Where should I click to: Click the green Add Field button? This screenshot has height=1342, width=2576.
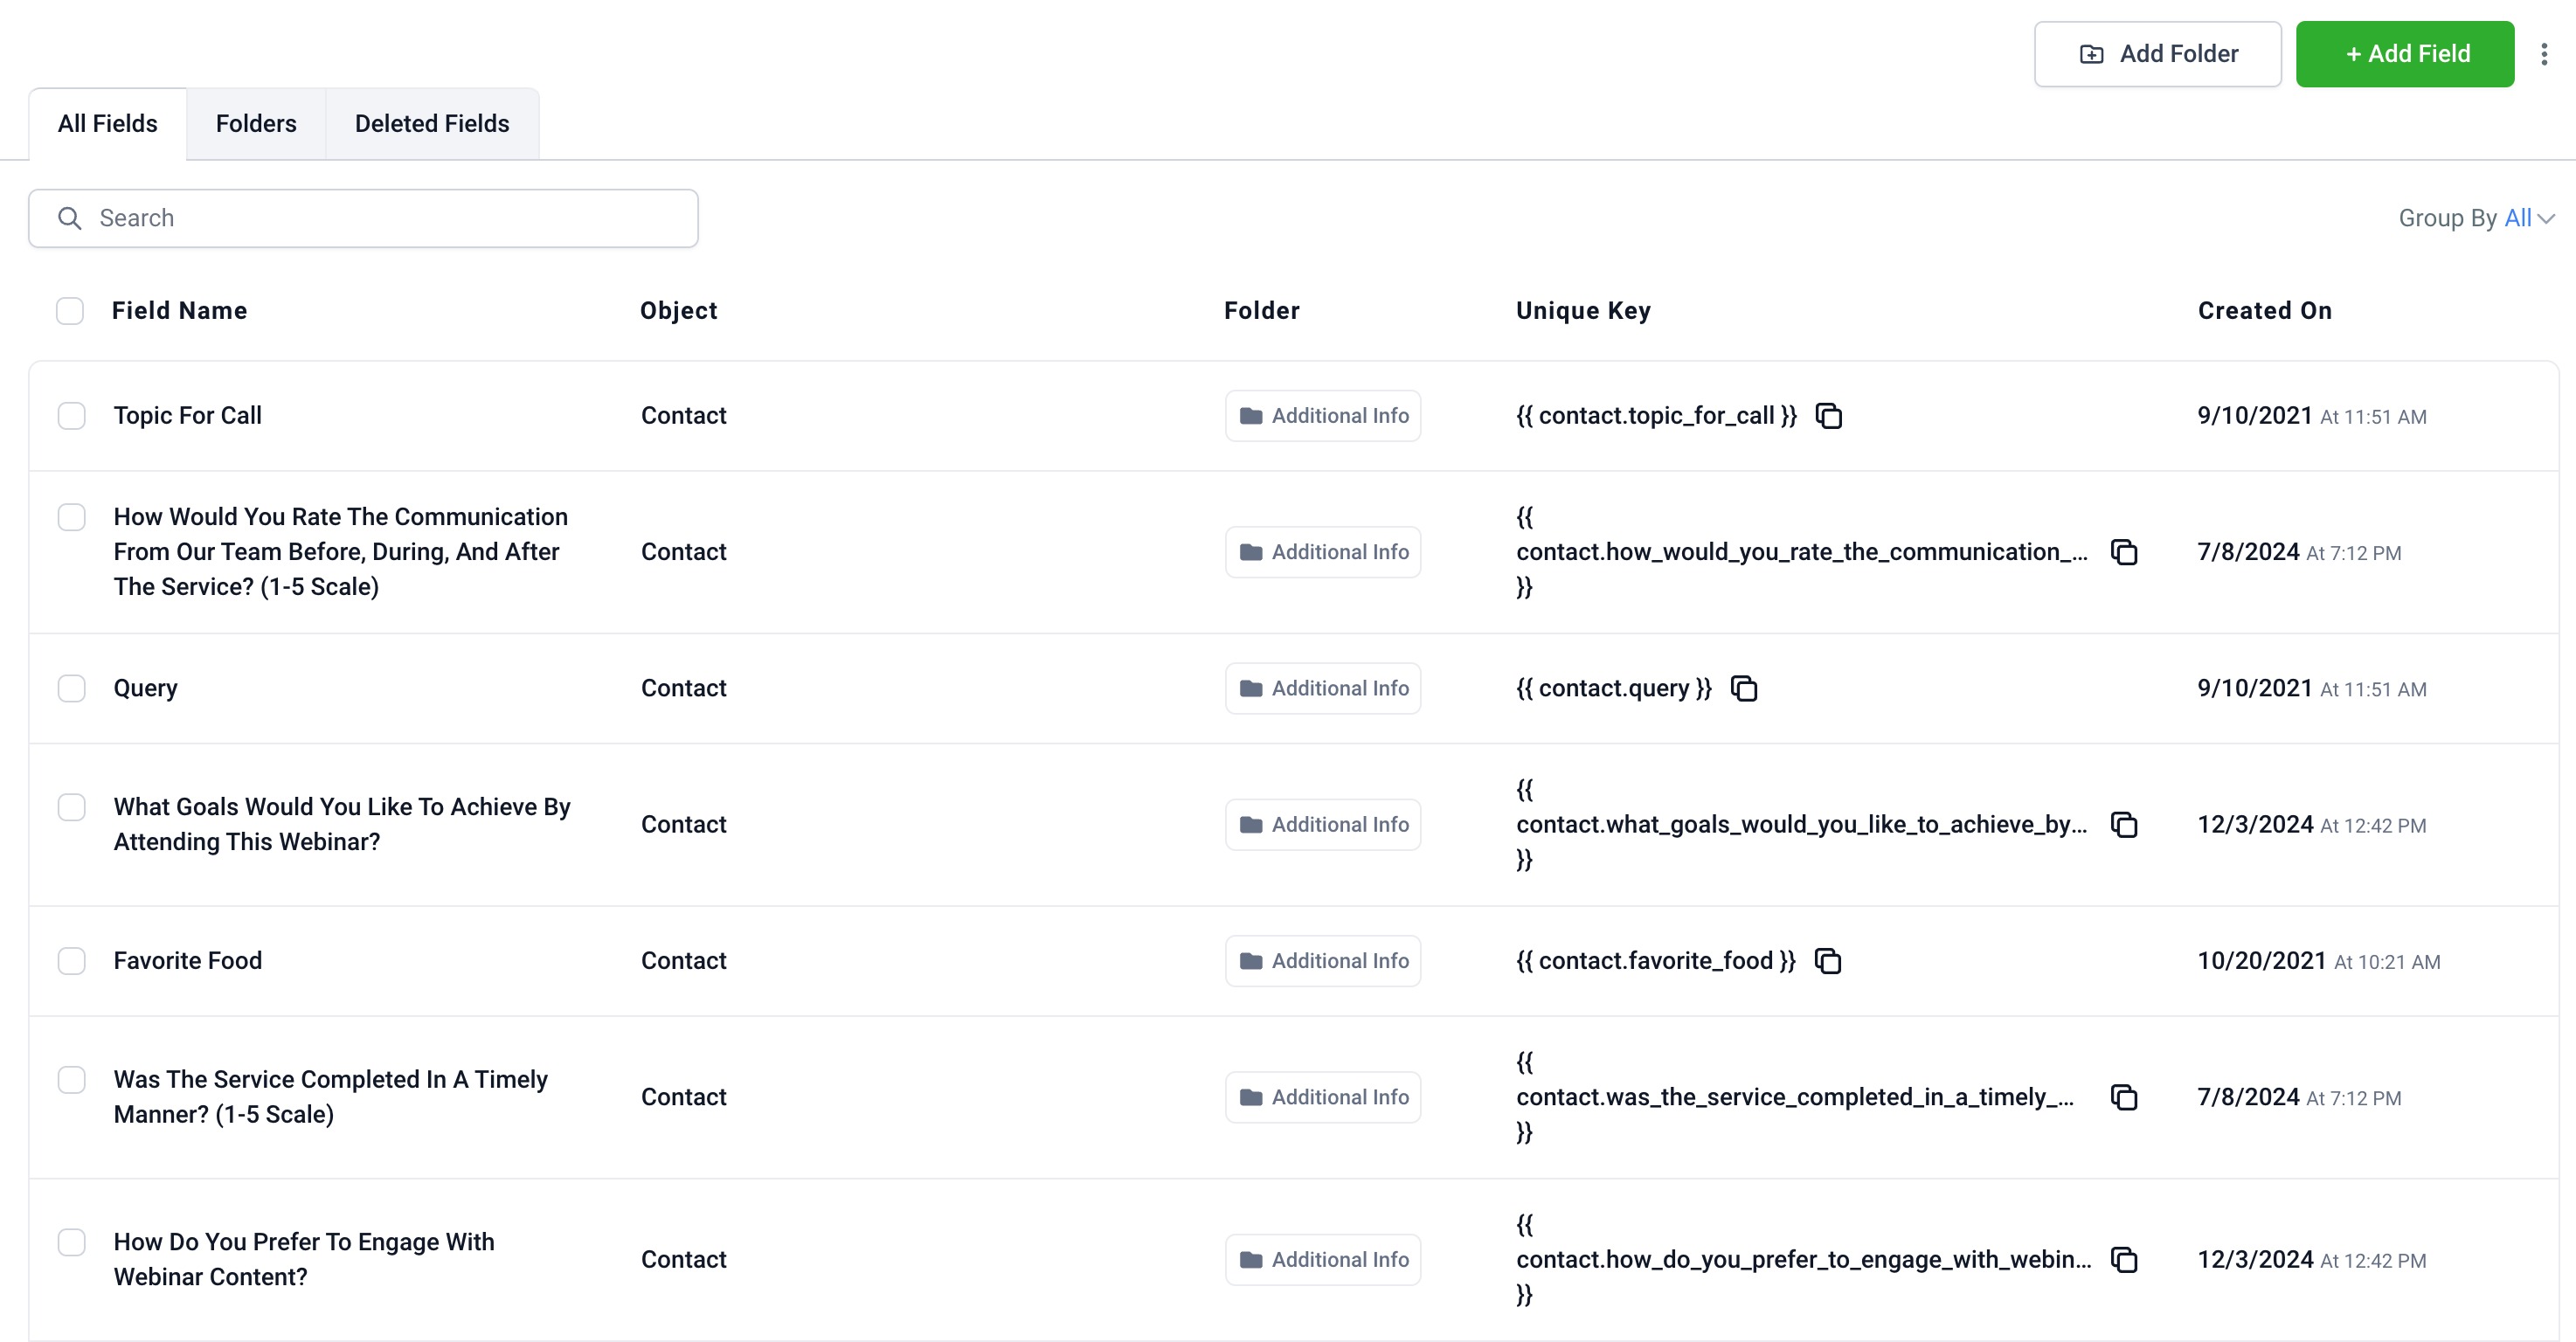2404,54
